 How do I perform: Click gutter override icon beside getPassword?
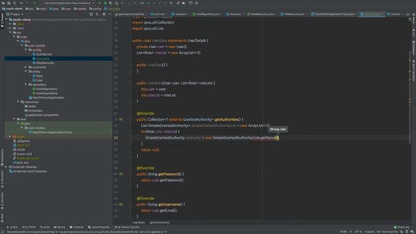pos(121,174)
